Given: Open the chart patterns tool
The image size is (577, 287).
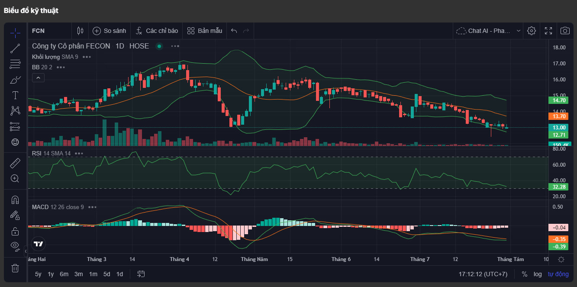Looking at the screenshot, I should pyautogui.click(x=15, y=111).
